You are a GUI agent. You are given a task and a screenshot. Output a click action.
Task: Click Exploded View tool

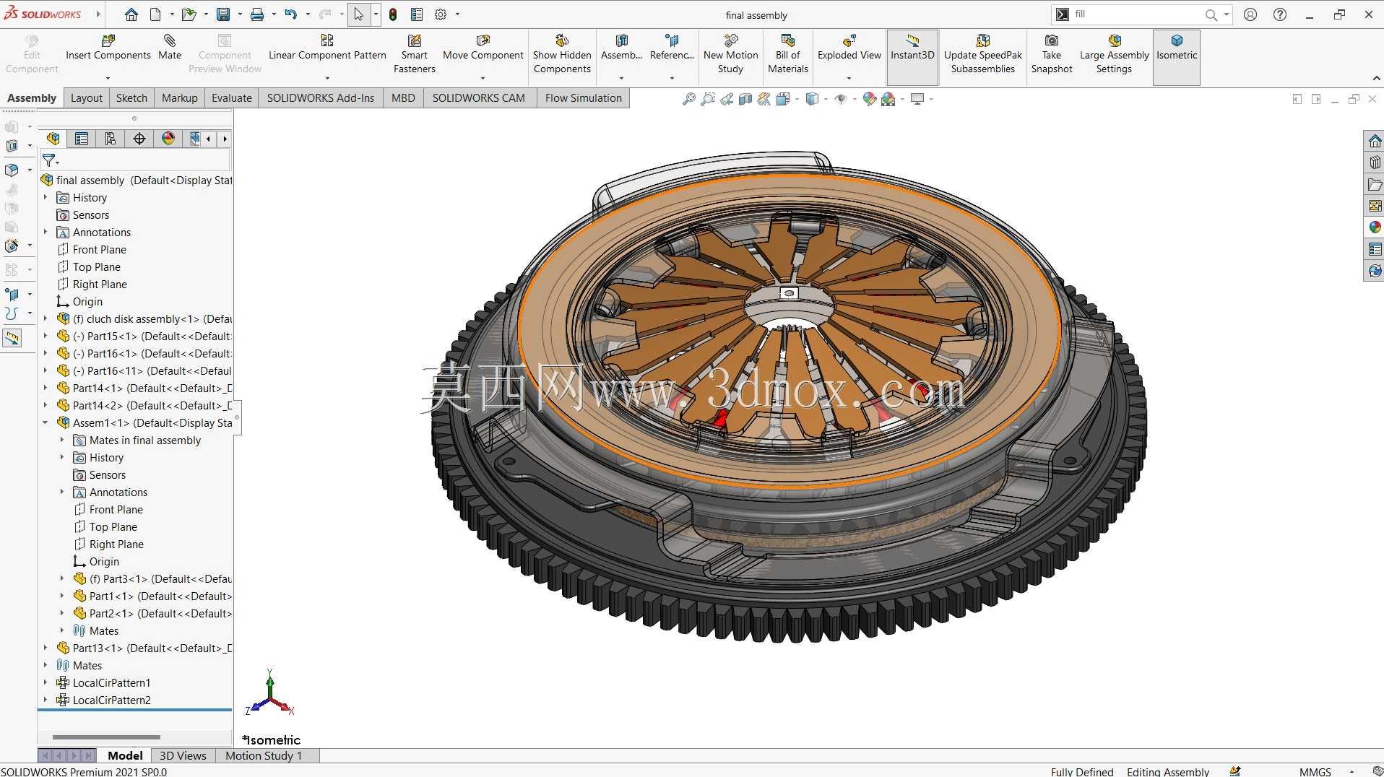[849, 48]
